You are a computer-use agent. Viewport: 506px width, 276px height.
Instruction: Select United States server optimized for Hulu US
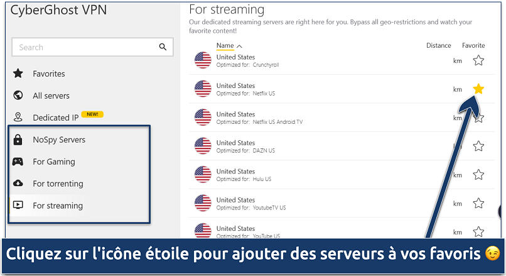click(342, 175)
